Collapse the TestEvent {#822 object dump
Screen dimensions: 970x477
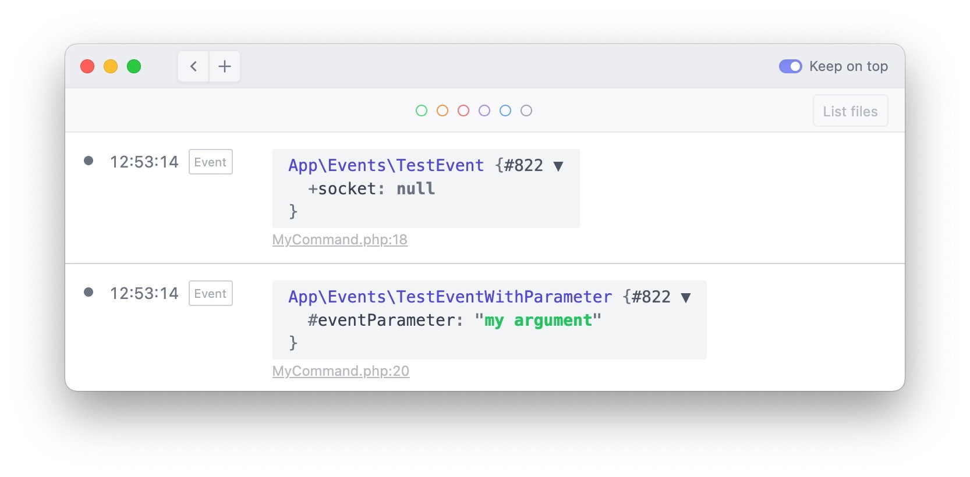coord(558,166)
